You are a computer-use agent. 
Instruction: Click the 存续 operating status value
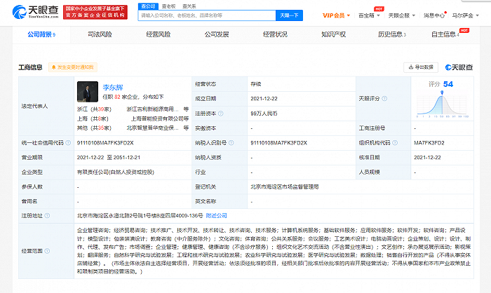255,84
